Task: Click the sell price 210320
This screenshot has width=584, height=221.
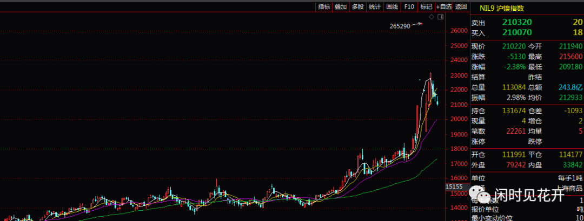Action: [x=517, y=22]
